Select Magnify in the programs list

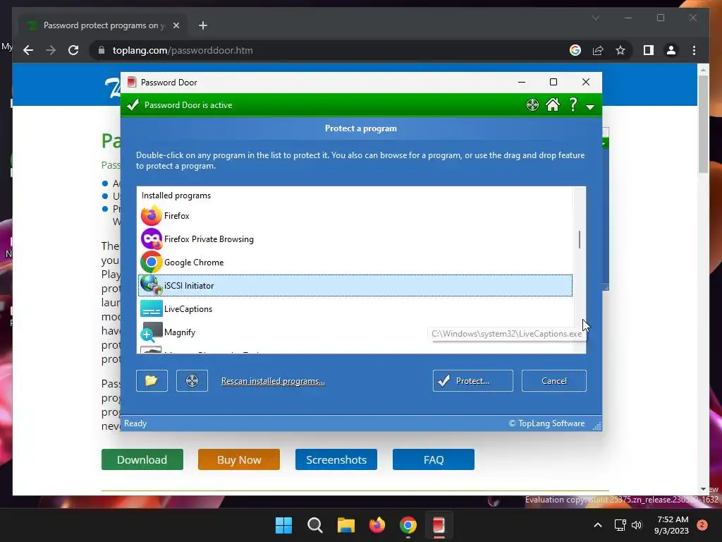tap(355, 332)
